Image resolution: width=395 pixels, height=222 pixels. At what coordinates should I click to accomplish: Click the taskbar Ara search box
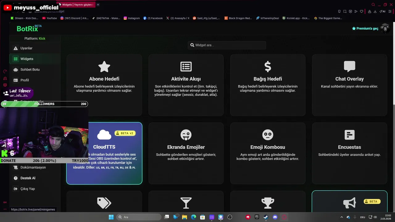[139, 217]
